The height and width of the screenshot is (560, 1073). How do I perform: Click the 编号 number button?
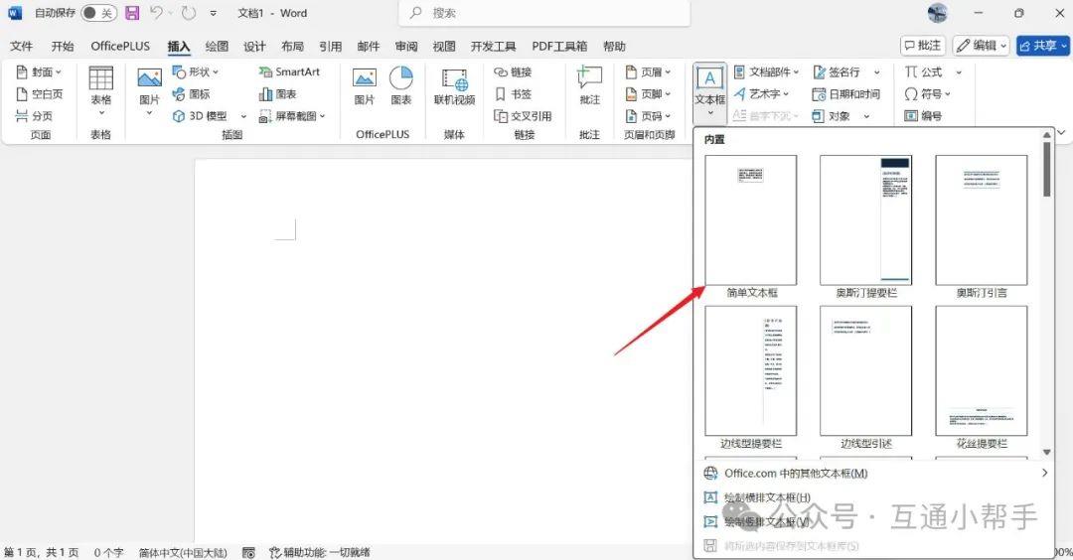point(923,115)
